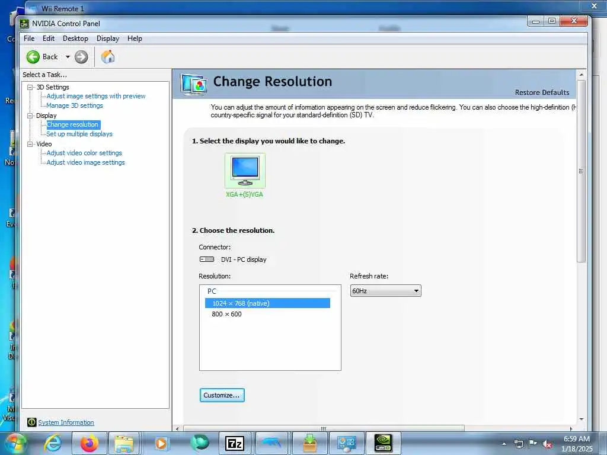Click the horizontal scrollbar left arrow
Viewport: 607px width, 455px height.
coord(177,429)
